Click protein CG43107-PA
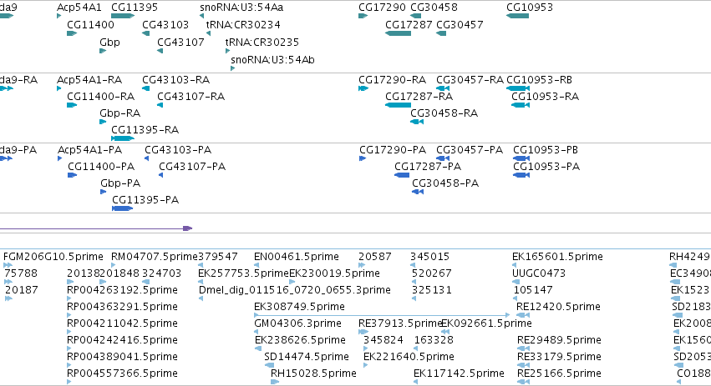 click(192, 167)
